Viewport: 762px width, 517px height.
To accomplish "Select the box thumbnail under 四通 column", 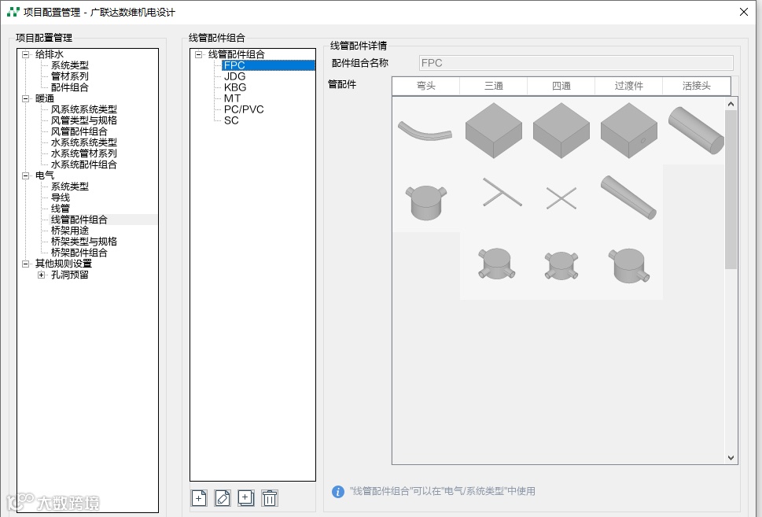I will 561,131.
